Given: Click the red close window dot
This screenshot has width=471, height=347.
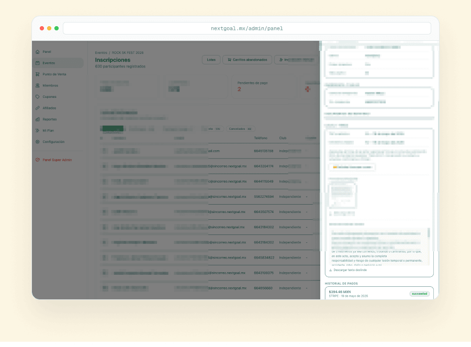Looking at the screenshot, I should coord(42,28).
